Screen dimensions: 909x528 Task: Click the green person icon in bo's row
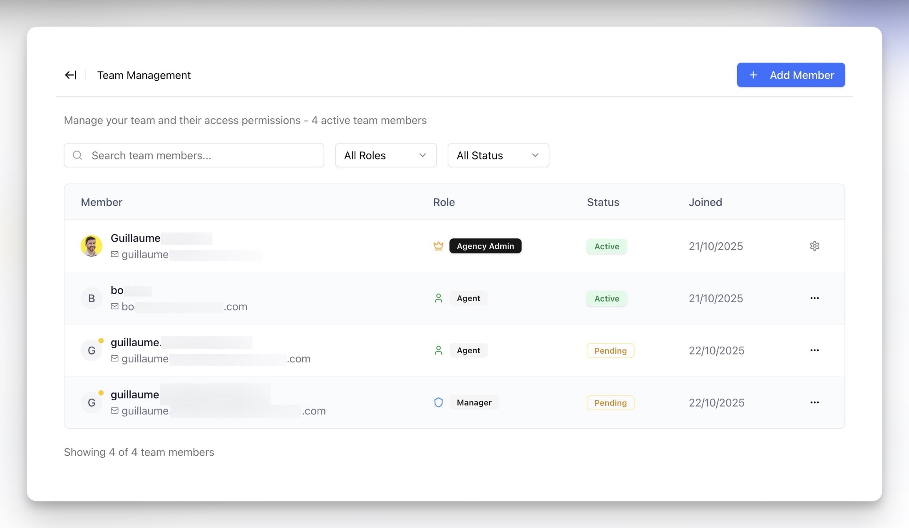pyautogui.click(x=438, y=298)
